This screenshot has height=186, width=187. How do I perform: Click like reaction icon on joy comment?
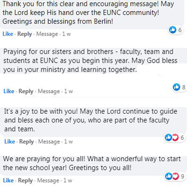168,137
